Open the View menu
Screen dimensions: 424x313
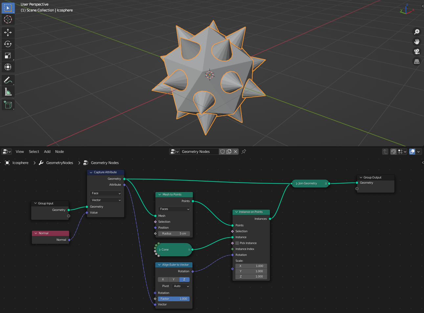(20, 152)
